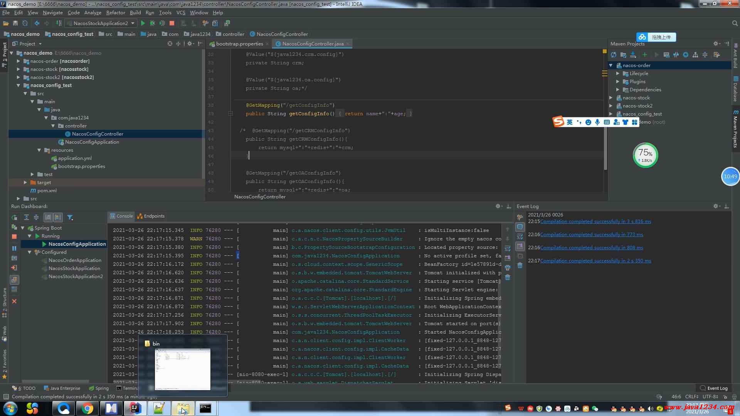Execute a Maven goal in the Maven panel
Screen dimensions: 740x416
666,55
